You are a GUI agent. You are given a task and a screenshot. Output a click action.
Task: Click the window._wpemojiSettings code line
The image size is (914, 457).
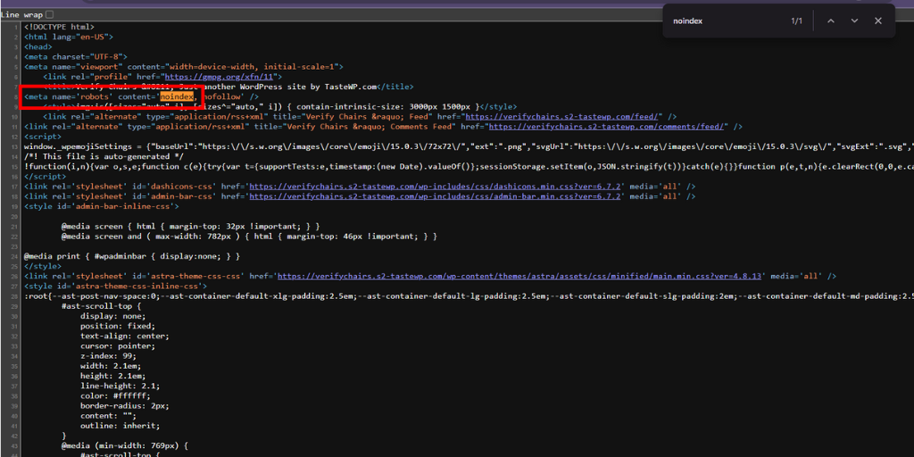pos(469,146)
